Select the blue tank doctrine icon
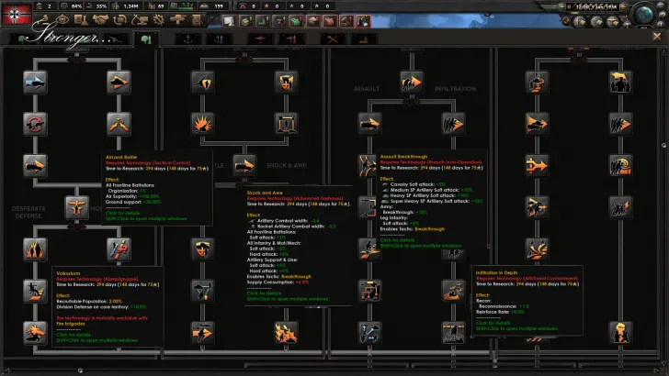Screen dimensions: 669x376 35,82
